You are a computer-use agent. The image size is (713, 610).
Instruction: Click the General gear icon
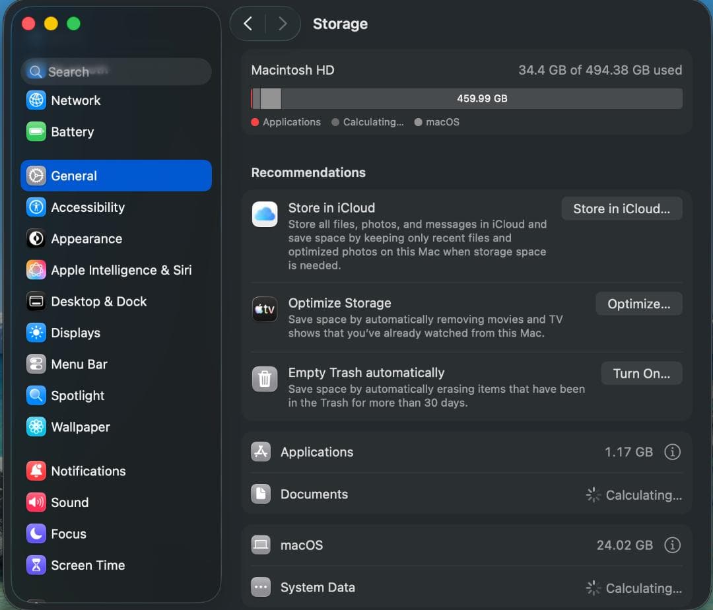point(36,176)
